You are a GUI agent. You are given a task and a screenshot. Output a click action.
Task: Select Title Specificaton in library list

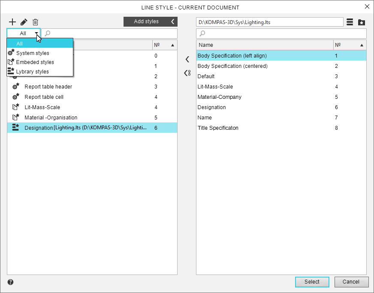coord(218,128)
